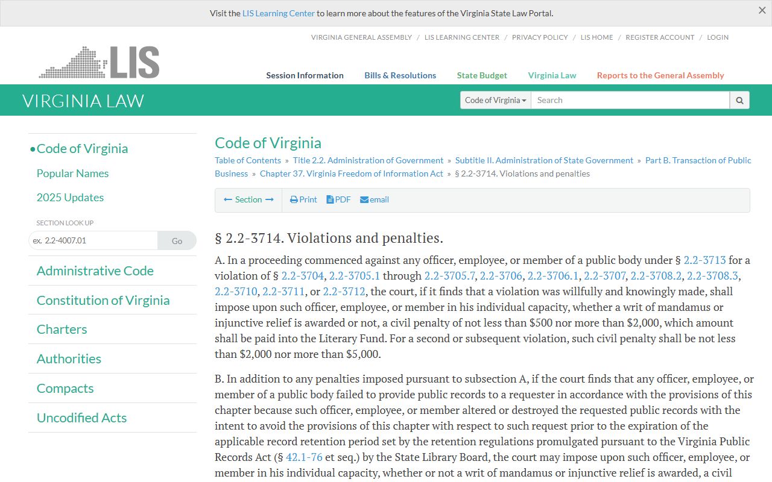Image resolution: width=772 pixels, height=482 pixels.
Task: Email this section
Action: point(375,199)
